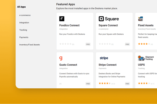Select Inventory/Fixed Assets category
Screen dimensions: 157x104
click(x=30, y=45)
